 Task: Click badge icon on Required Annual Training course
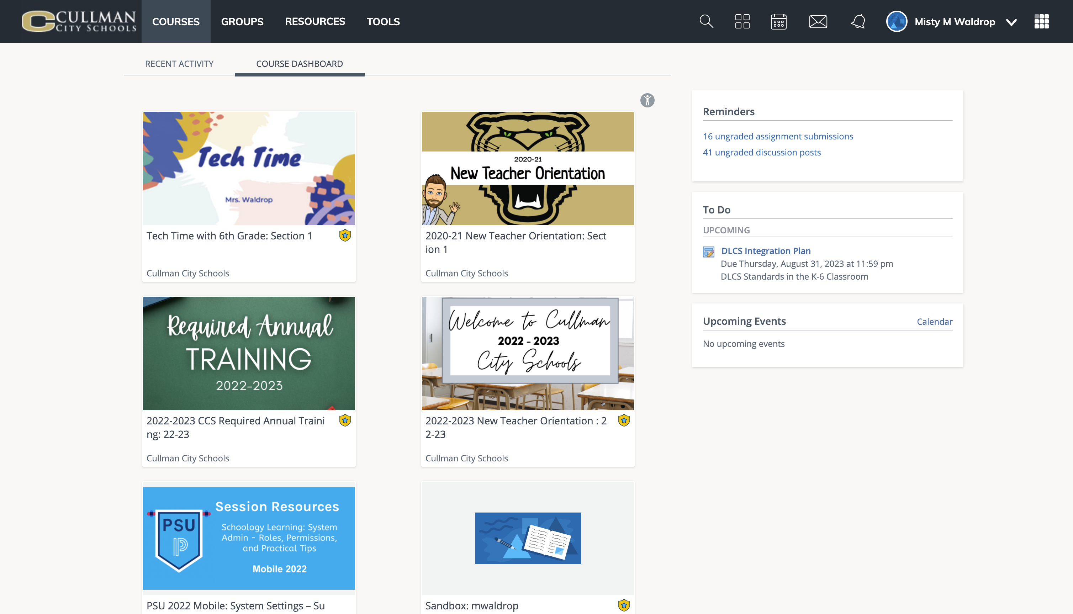(345, 420)
